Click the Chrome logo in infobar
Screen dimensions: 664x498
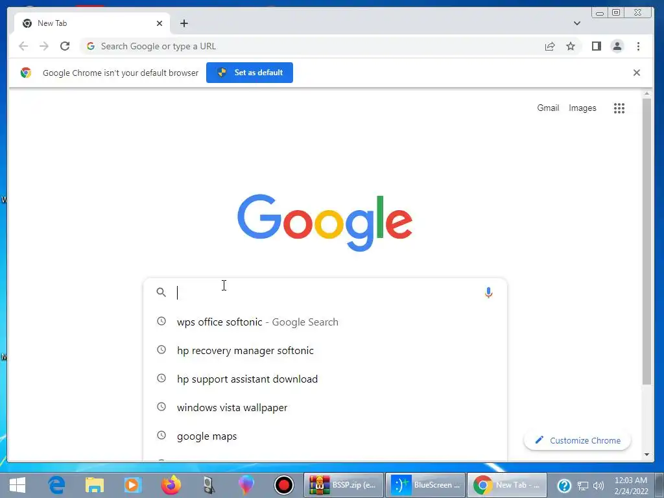(x=26, y=73)
